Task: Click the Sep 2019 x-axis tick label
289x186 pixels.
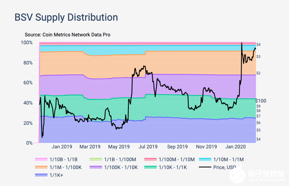Action: 178,147
